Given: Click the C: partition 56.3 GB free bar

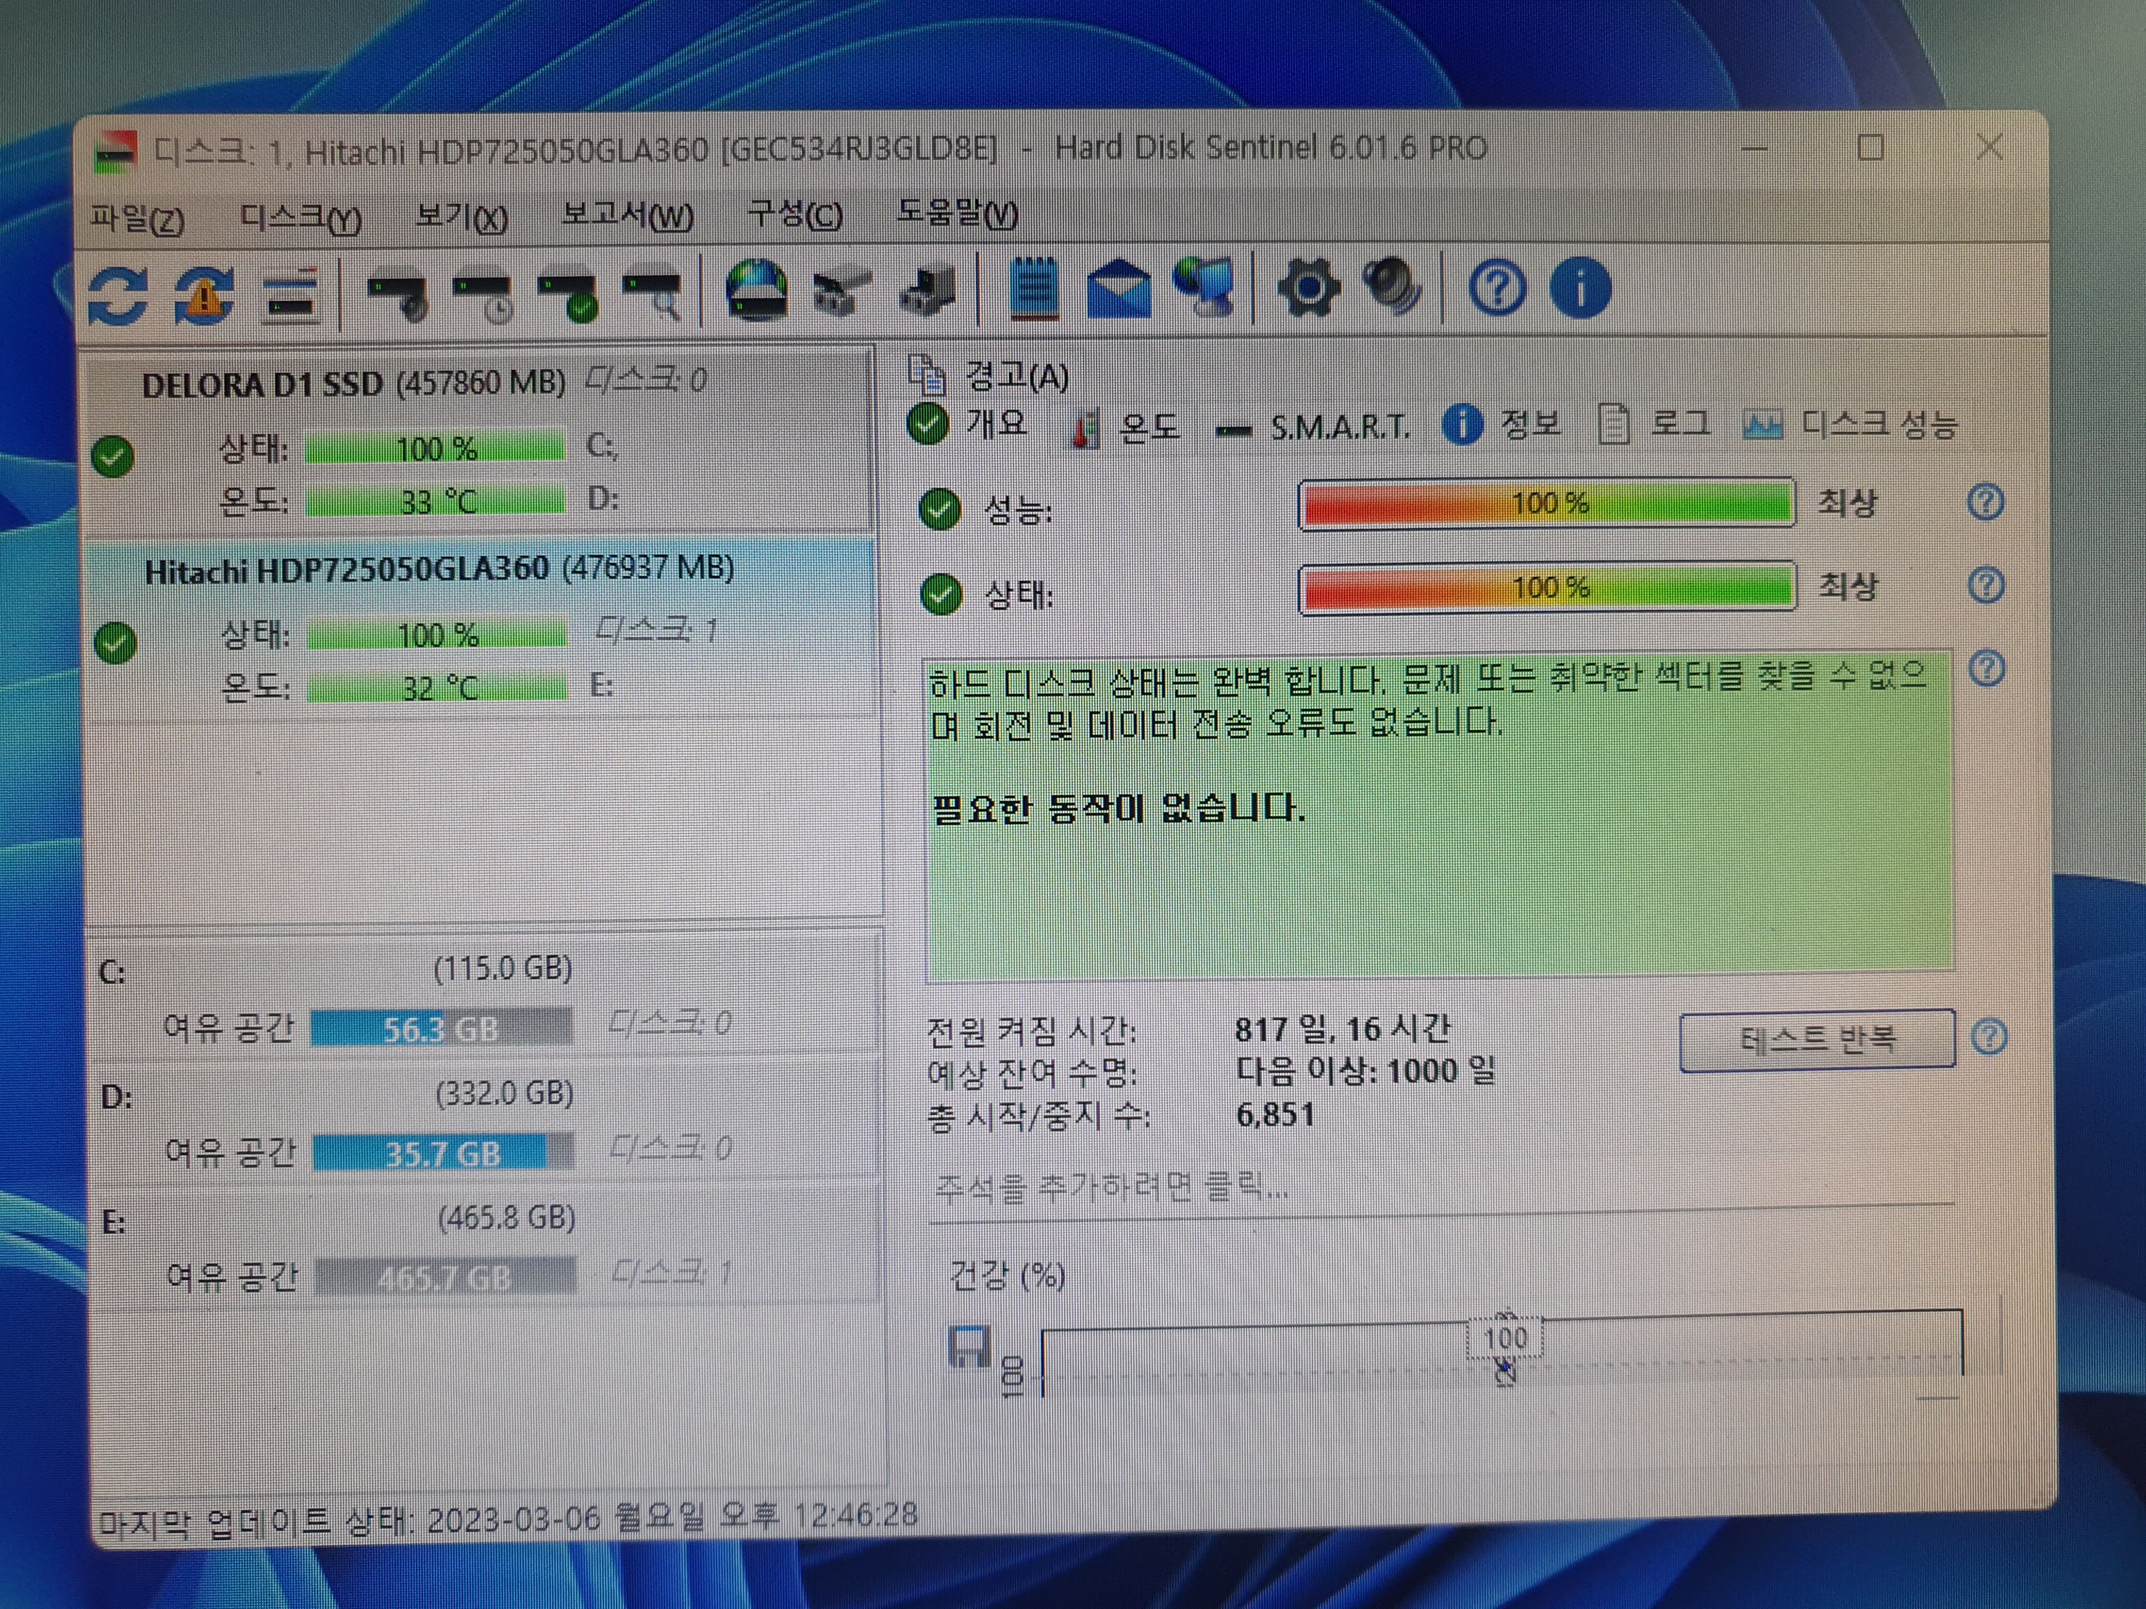Looking at the screenshot, I should coord(442,1028).
